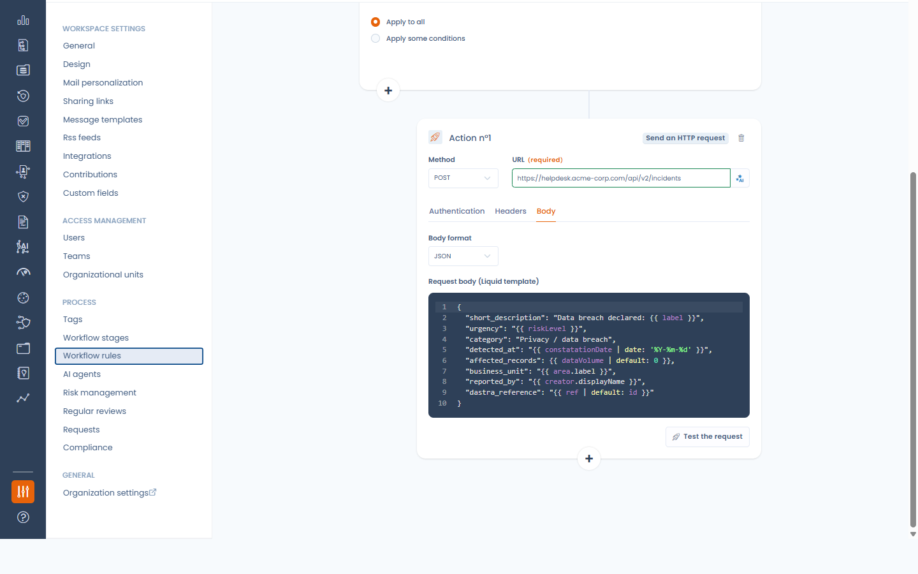
Task: Open Organizational units page
Action: click(103, 275)
